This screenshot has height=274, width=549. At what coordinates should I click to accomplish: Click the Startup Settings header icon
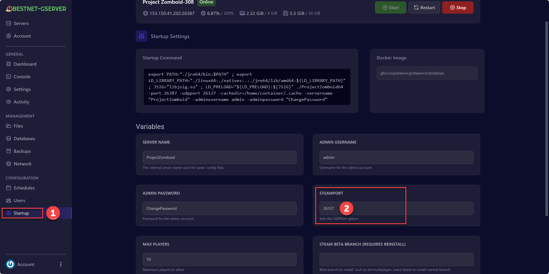point(142,36)
